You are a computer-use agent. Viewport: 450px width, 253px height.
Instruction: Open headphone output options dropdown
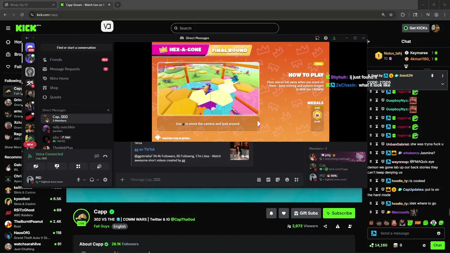(98, 180)
